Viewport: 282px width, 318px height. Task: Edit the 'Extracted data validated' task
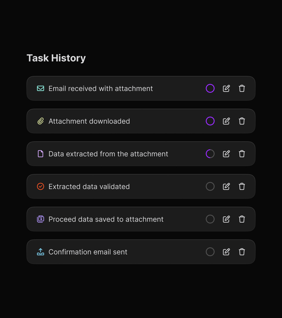(226, 186)
